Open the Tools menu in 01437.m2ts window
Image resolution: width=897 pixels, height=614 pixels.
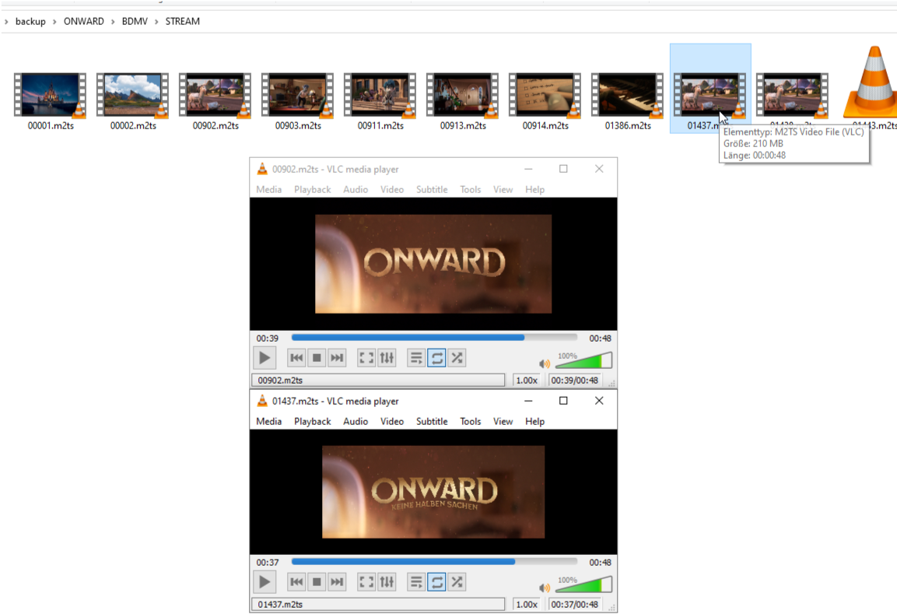coord(470,421)
